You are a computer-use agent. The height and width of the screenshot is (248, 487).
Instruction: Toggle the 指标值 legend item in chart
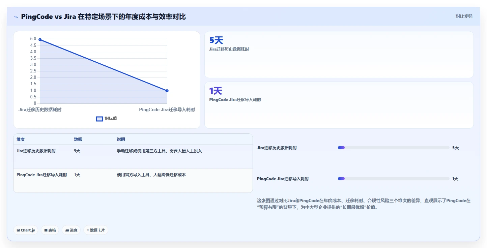[x=107, y=119]
